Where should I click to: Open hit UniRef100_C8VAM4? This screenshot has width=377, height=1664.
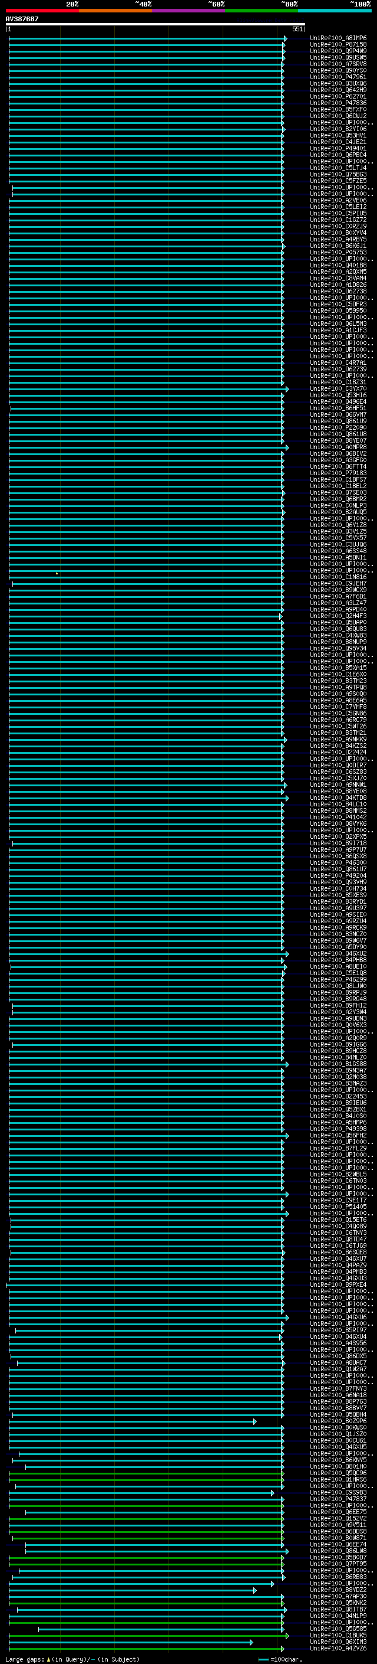pyautogui.click(x=338, y=278)
